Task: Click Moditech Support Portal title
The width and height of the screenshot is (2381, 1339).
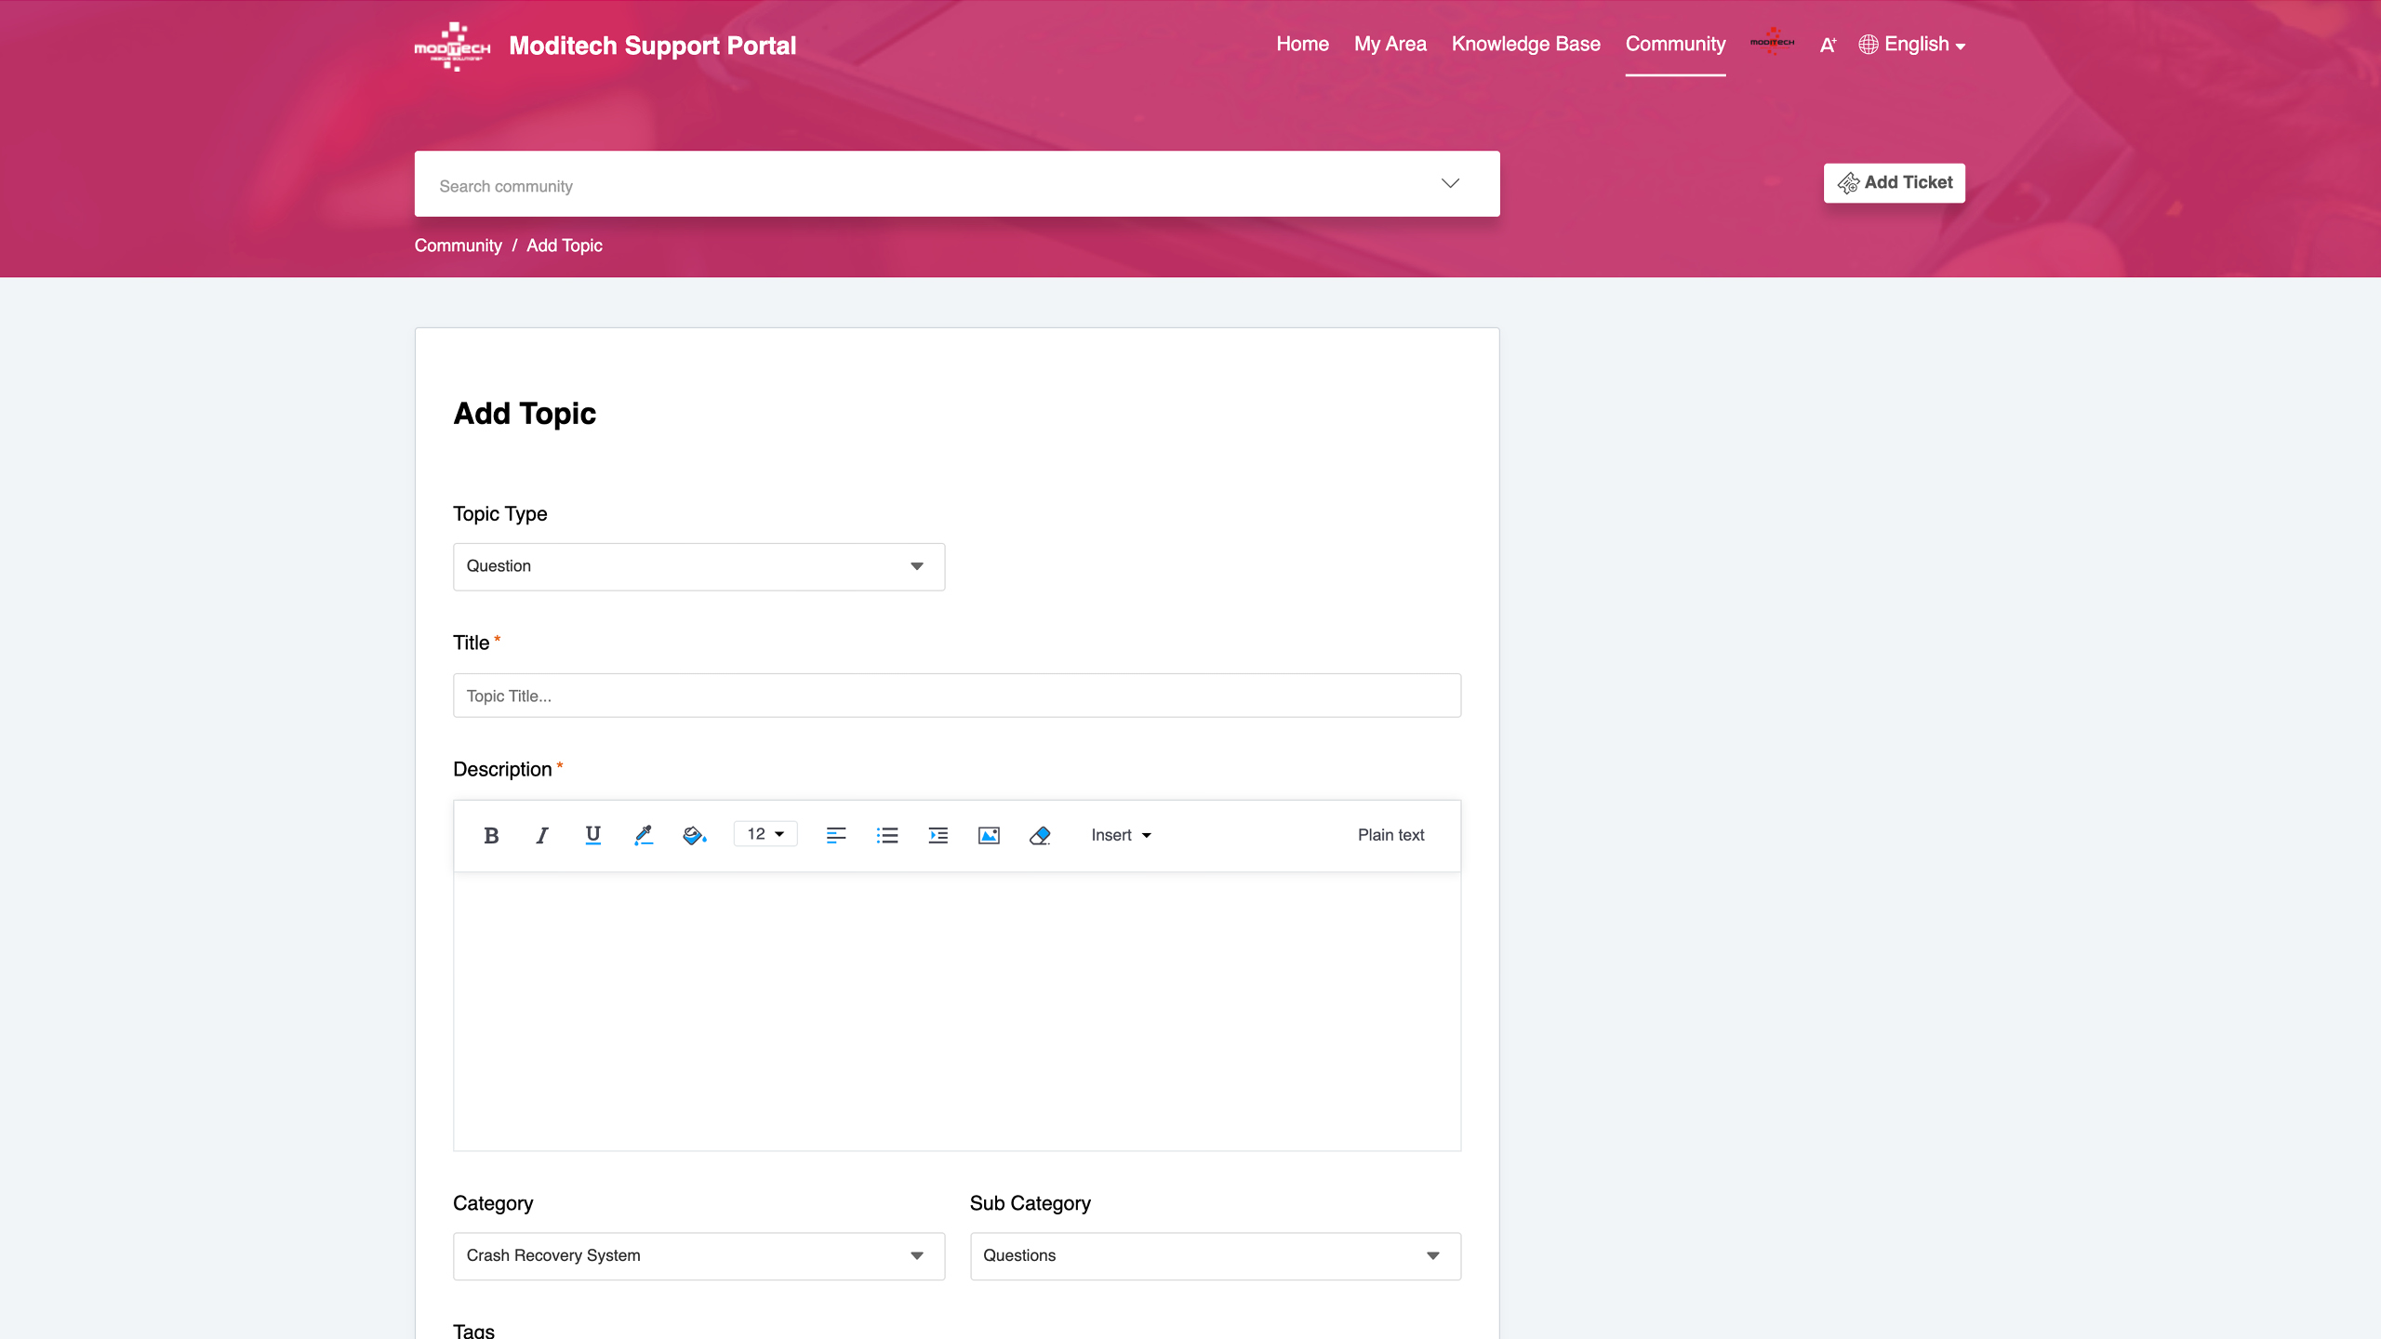Action: click(x=652, y=46)
